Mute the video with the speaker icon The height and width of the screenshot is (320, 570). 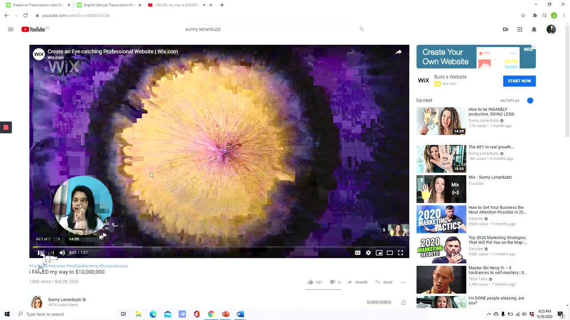coord(62,252)
